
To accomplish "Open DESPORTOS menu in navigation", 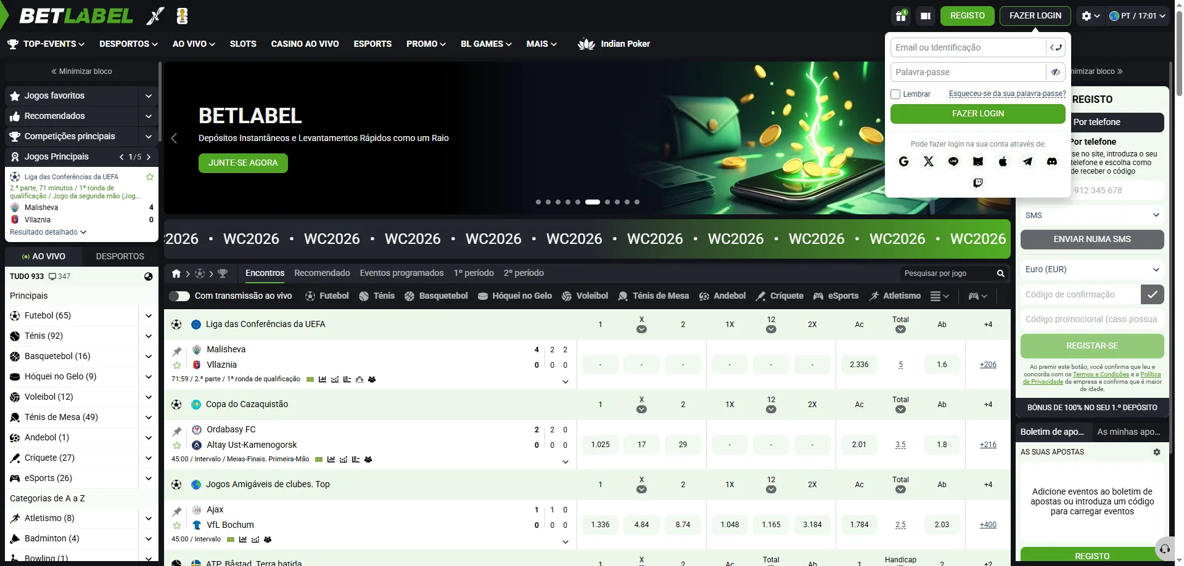I will pos(128,44).
